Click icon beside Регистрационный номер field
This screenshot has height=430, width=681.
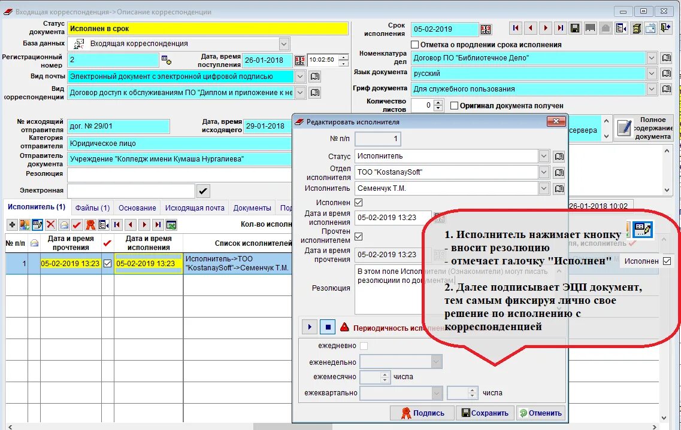(167, 60)
